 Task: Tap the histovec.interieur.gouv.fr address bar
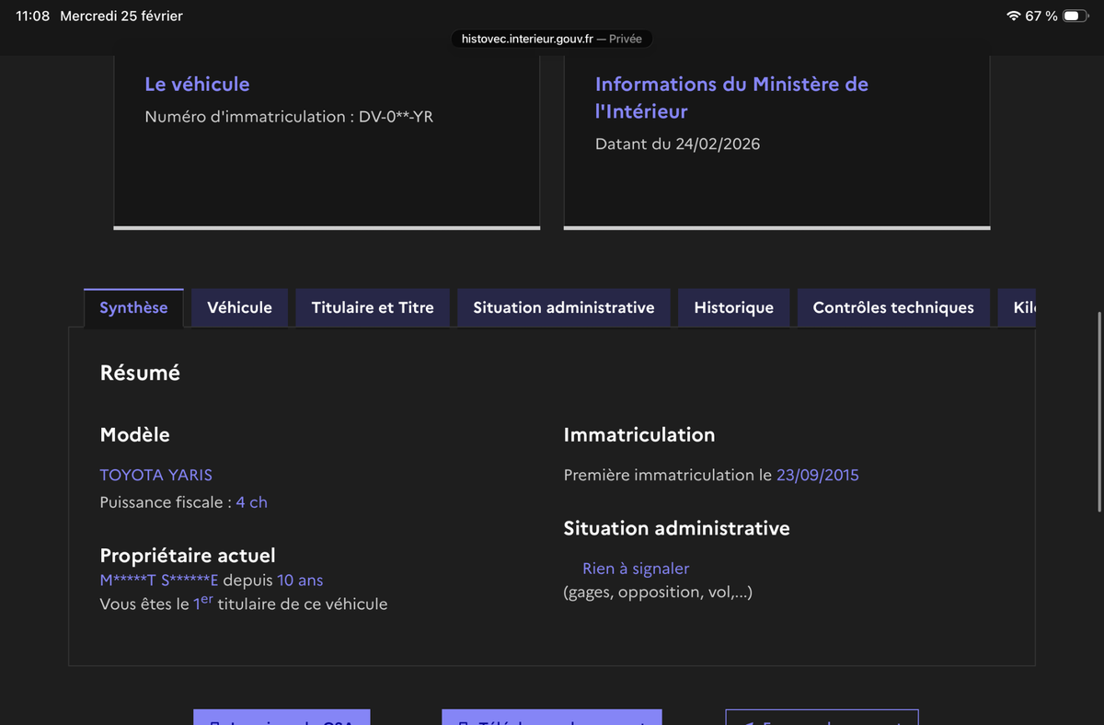(x=552, y=39)
